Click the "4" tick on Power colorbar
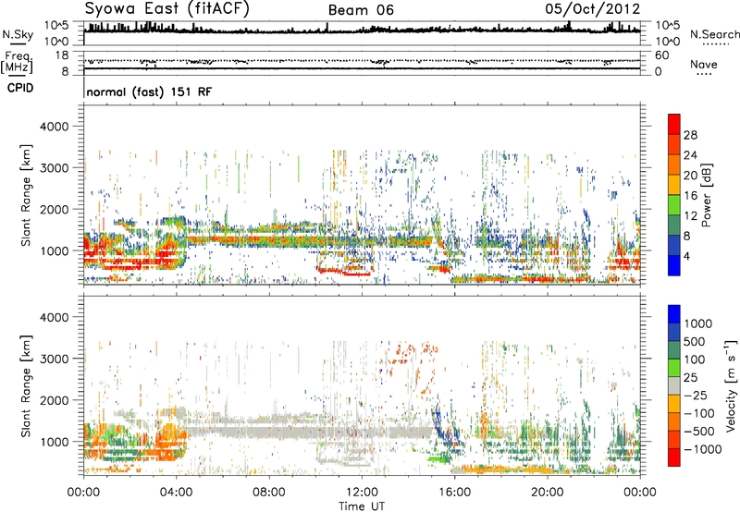Screen dimensions: 740x512 point(687,256)
